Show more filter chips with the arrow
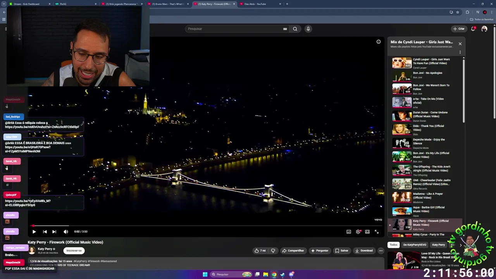This screenshot has height=279, width=496. pos(460,245)
